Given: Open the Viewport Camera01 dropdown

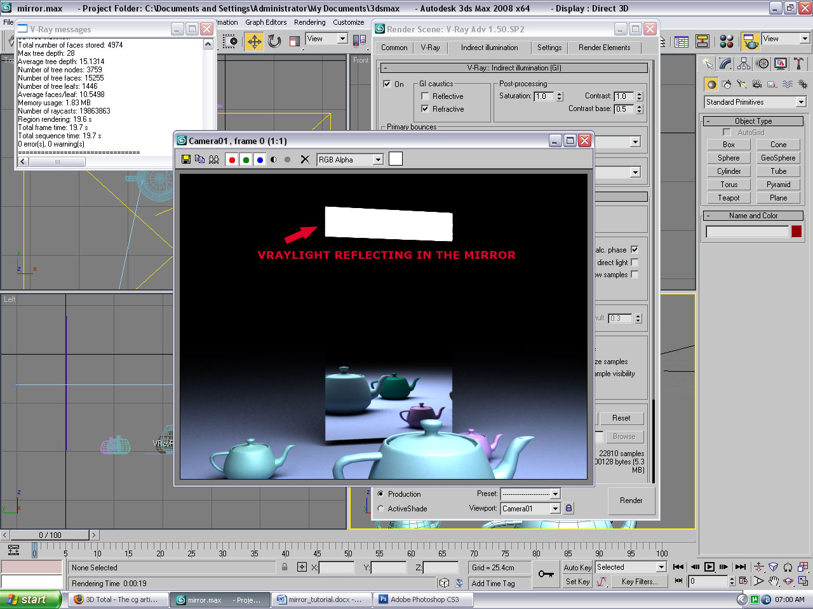Looking at the screenshot, I should click(x=530, y=508).
